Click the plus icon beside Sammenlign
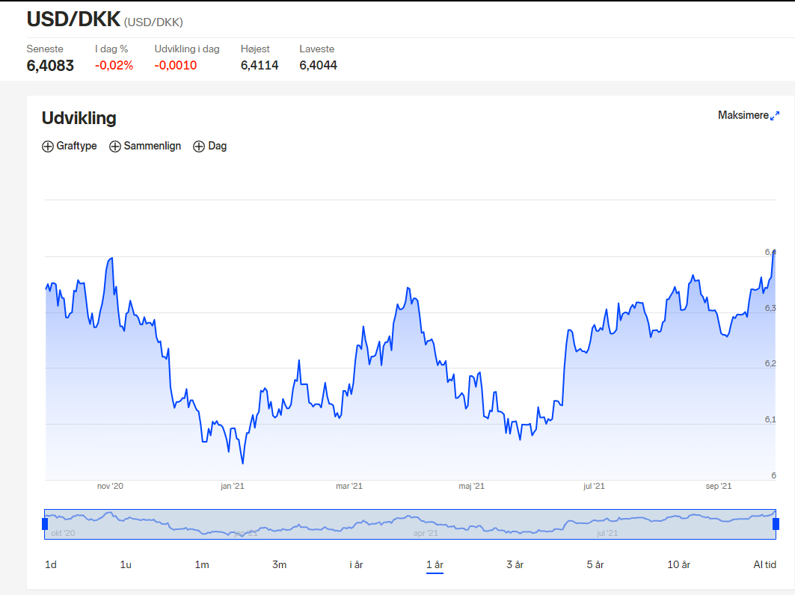The height and width of the screenshot is (595, 795). 115,147
